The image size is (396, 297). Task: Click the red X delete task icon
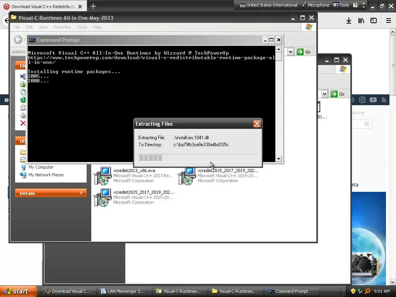[23, 123]
